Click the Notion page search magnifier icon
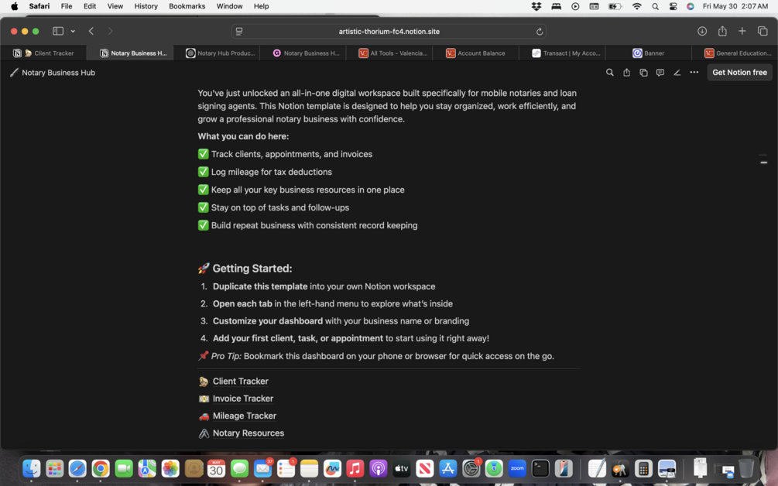The width and height of the screenshot is (778, 486). tap(610, 73)
